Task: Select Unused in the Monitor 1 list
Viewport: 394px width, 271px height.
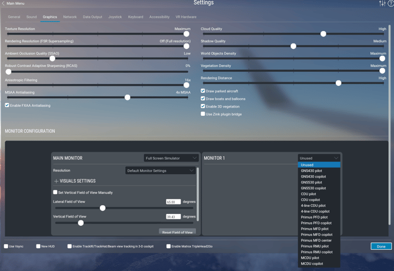Action: tap(319, 165)
